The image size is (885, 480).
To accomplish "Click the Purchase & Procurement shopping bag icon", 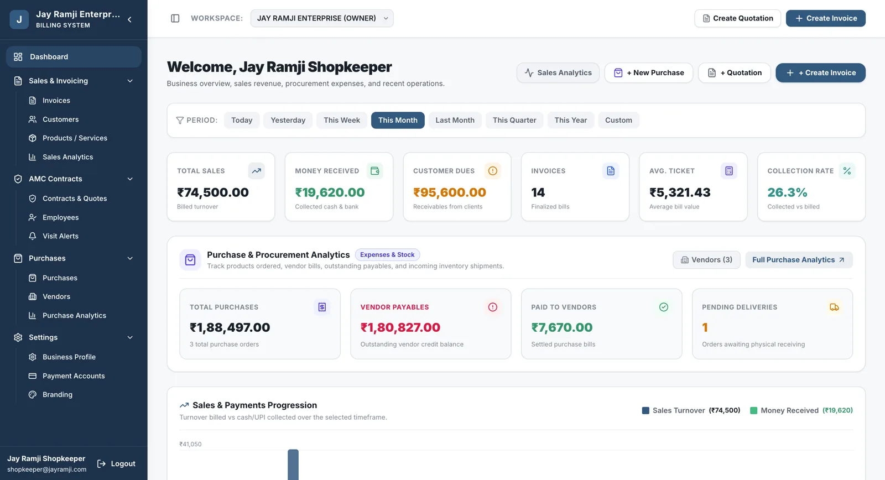I will 190,260.
